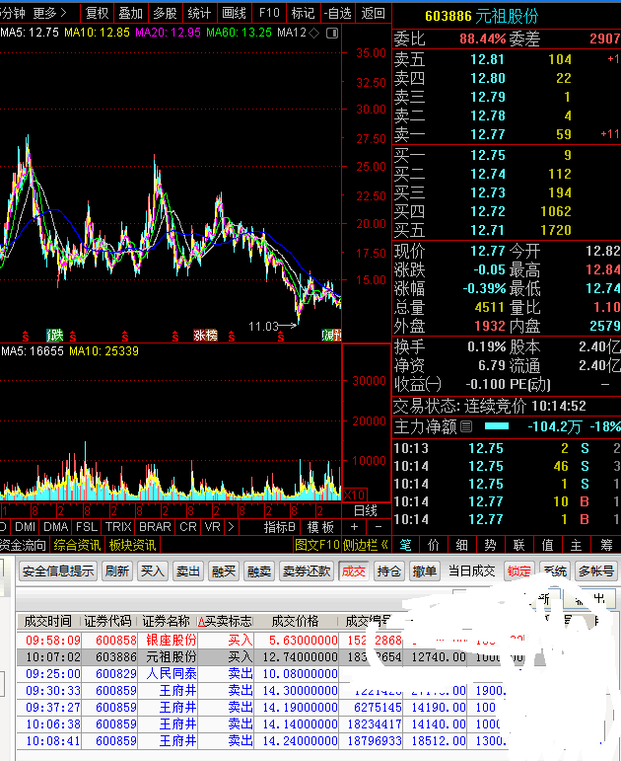Click the green 跌 marker on the chart
The width and height of the screenshot is (621, 761).
[x=55, y=335]
